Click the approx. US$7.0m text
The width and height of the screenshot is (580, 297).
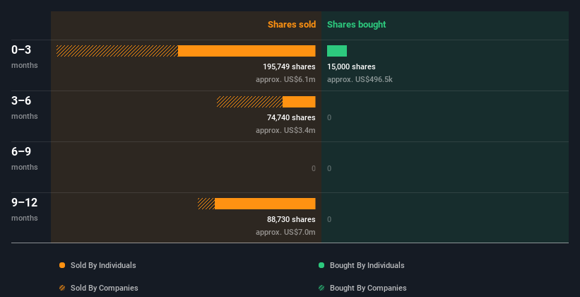click(285, 232)
